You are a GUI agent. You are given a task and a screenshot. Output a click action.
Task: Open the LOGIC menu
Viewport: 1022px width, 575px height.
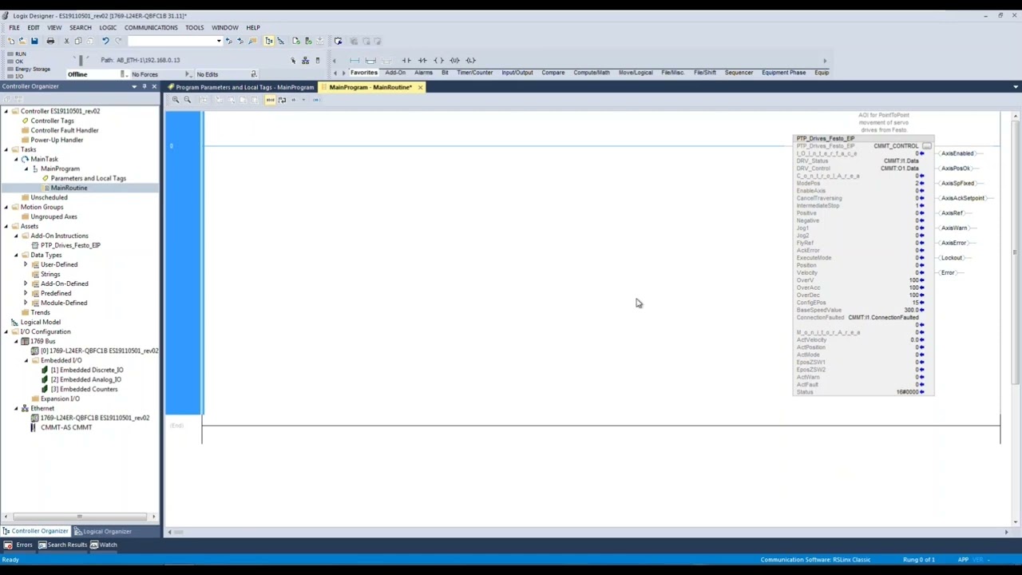click(108, 27)
